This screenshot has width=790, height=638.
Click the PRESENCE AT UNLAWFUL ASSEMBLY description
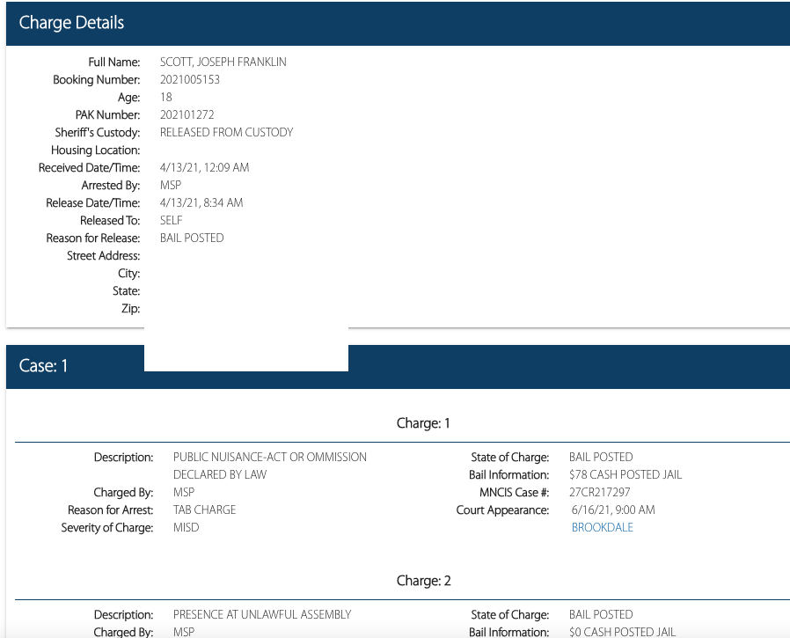point(262,614)
